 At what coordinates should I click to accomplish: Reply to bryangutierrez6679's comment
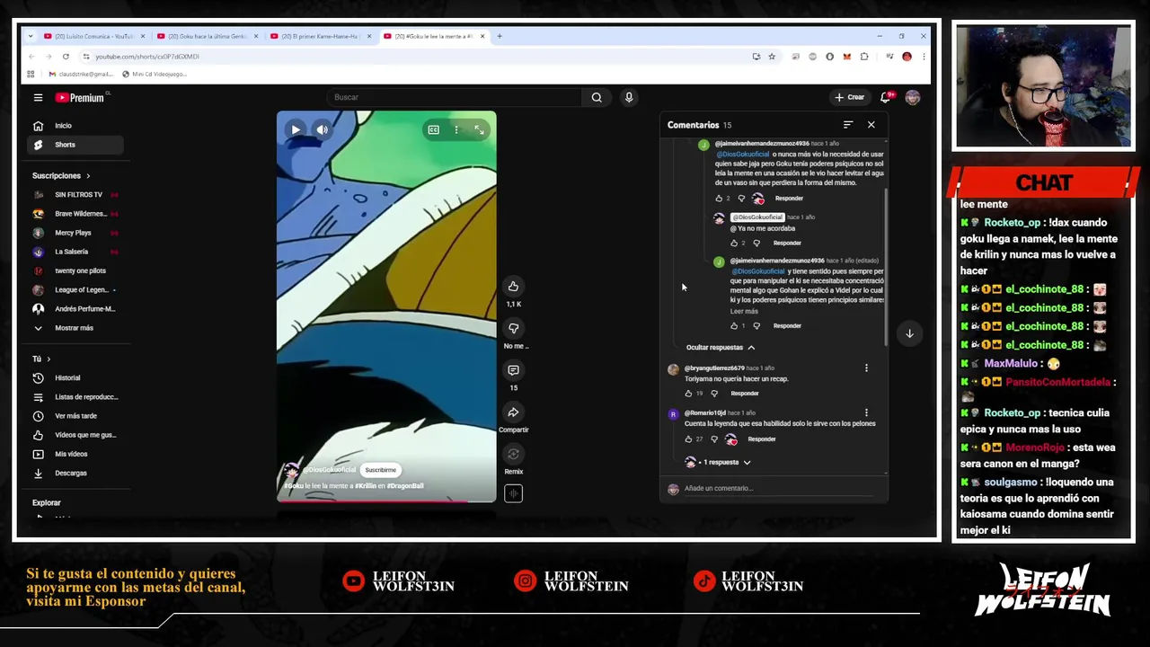point(745,394)
